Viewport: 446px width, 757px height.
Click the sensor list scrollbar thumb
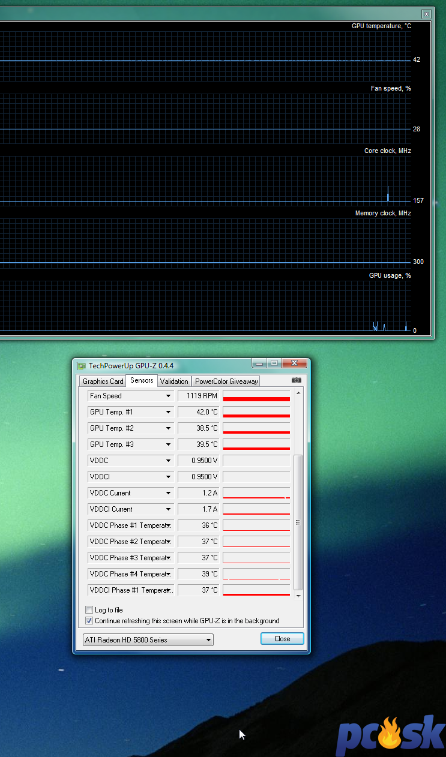[x=298, y=522]
